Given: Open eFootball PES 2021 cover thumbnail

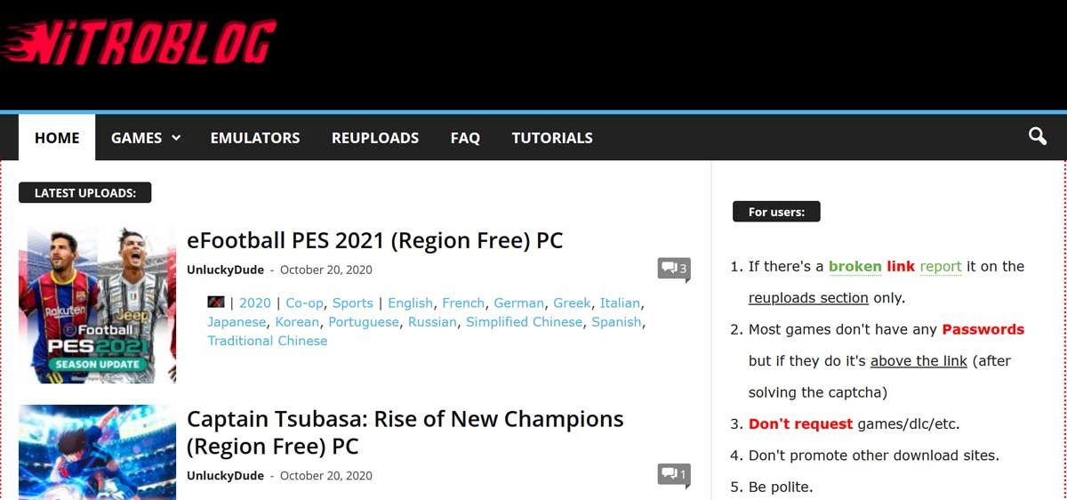Looking at the screenshot, I should (97, 304).
